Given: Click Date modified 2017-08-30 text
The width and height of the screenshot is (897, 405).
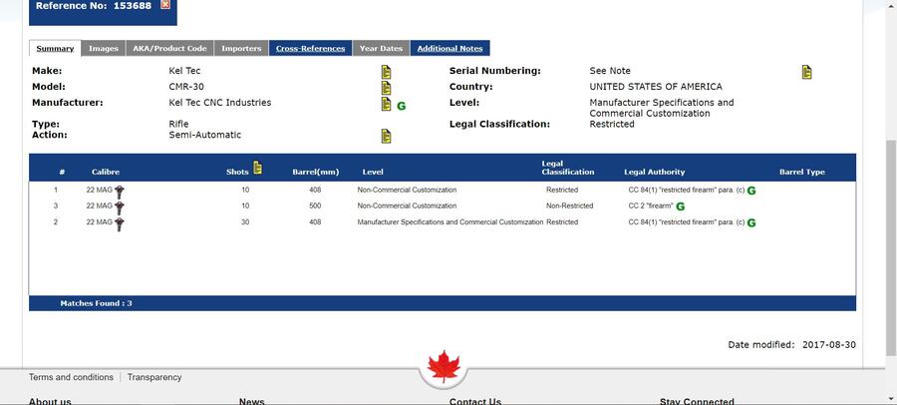Looking at the screenshot, I should click(x=791, y=345).
